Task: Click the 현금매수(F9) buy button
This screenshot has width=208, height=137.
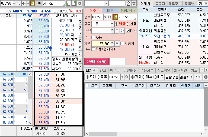Action: (97, 62)
